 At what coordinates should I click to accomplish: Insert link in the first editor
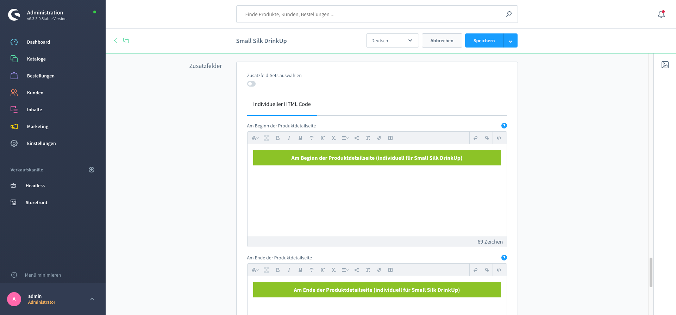click(379, 138)
